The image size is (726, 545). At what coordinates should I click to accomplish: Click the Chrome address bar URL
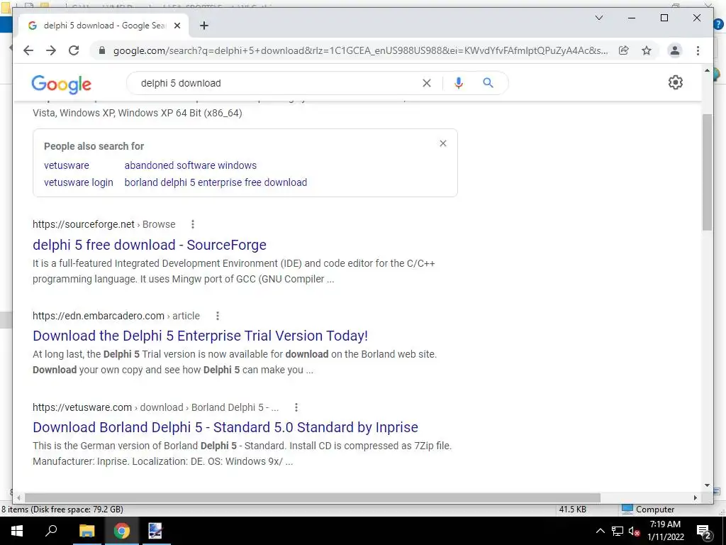click(361, 50)
